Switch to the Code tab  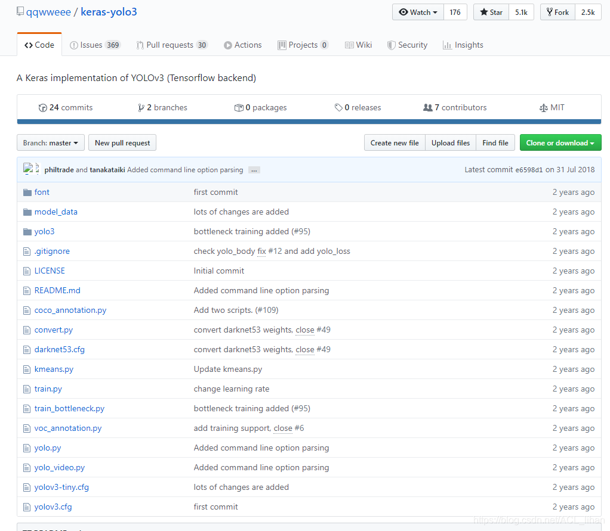(39, 45)
